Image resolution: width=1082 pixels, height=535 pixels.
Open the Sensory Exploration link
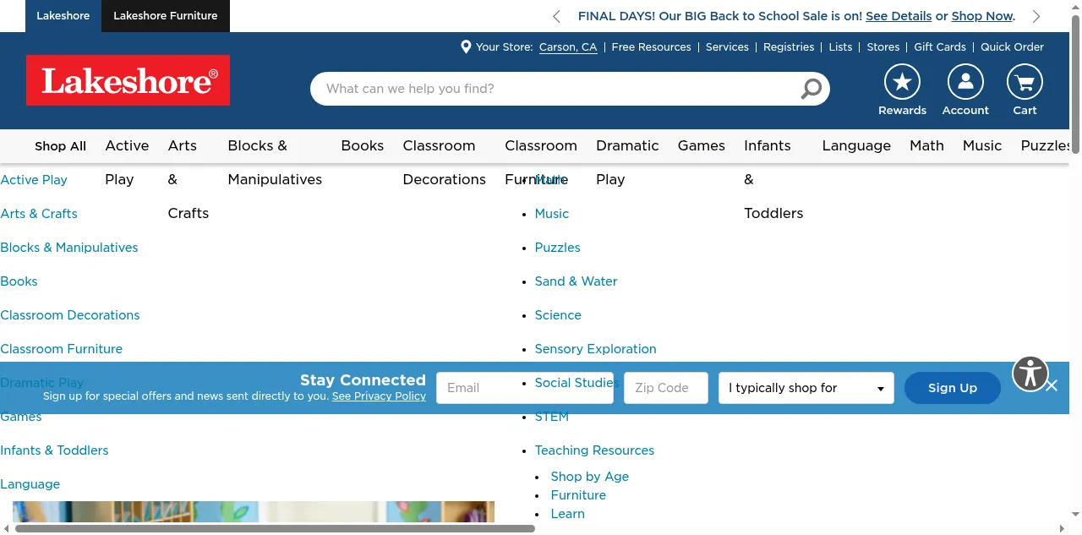pyautogui.click(x=595, y=349)
